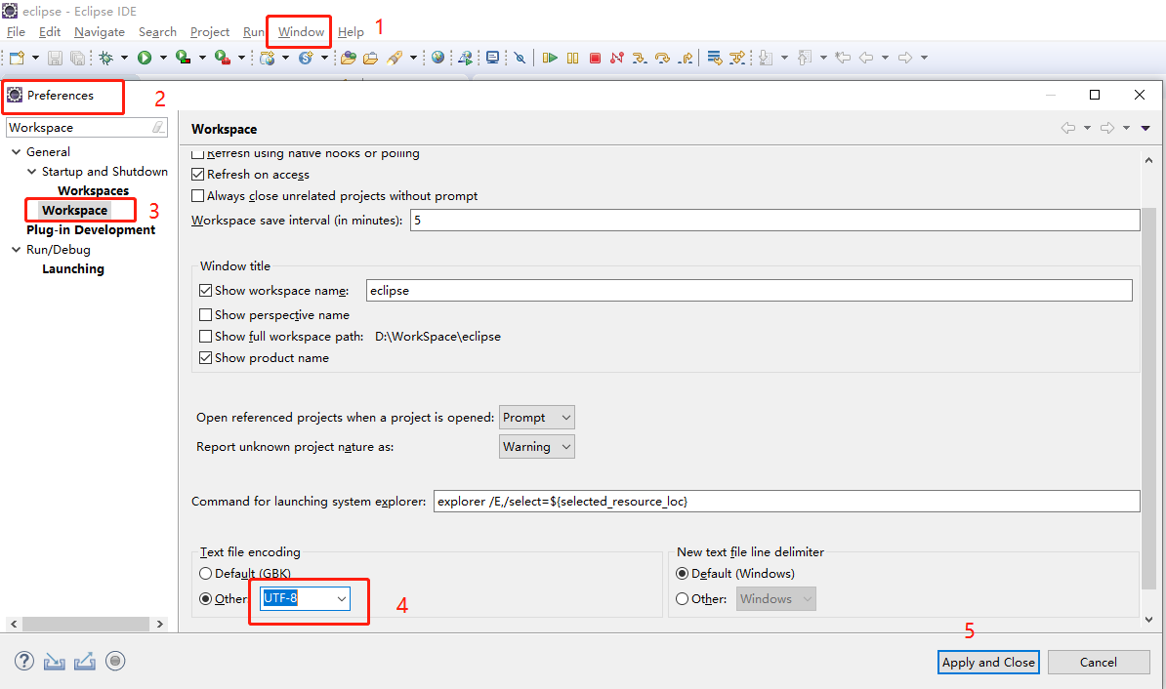Enable Show full workspace path checkbox
The image size is (1166, 689).
206,337
